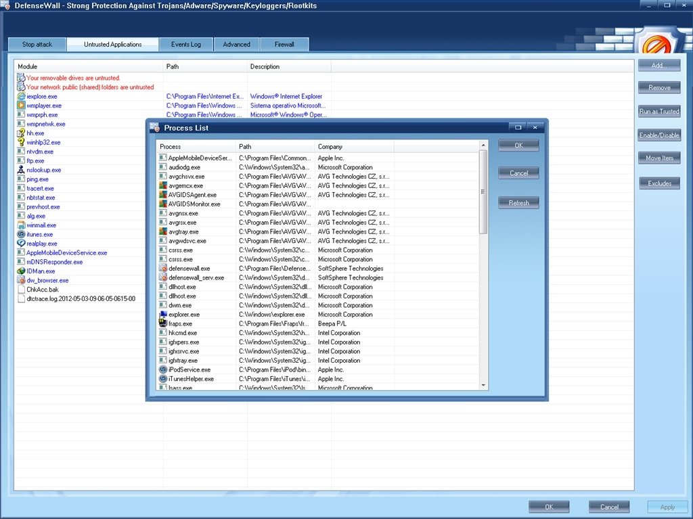Click Cancel at bottom of main window
693x519 pixels.
[609, 507]
